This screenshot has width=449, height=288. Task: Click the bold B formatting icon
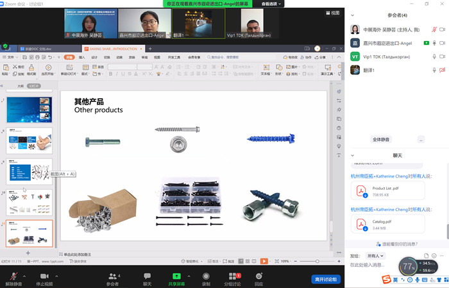click(110, 74)
